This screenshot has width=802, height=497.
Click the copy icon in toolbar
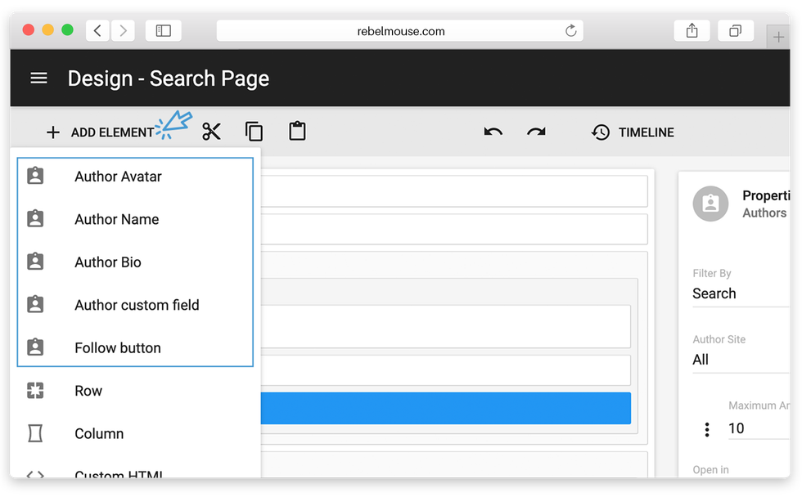[x=255, y=132]
